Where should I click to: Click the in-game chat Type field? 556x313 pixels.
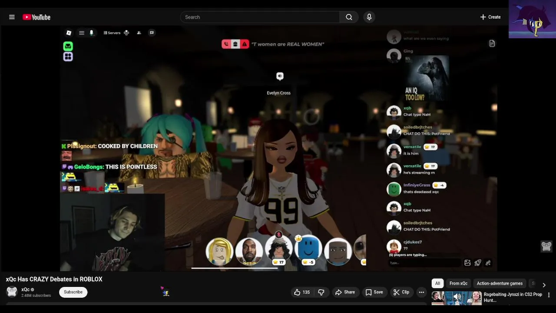[x=424, y=263]
